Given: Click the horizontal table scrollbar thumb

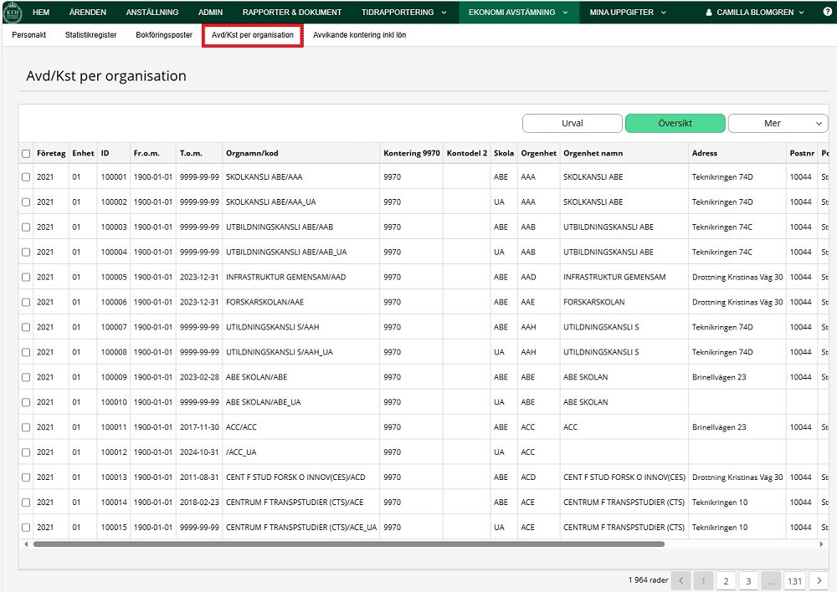Looking at the screenshot, I should pos(347,544).
